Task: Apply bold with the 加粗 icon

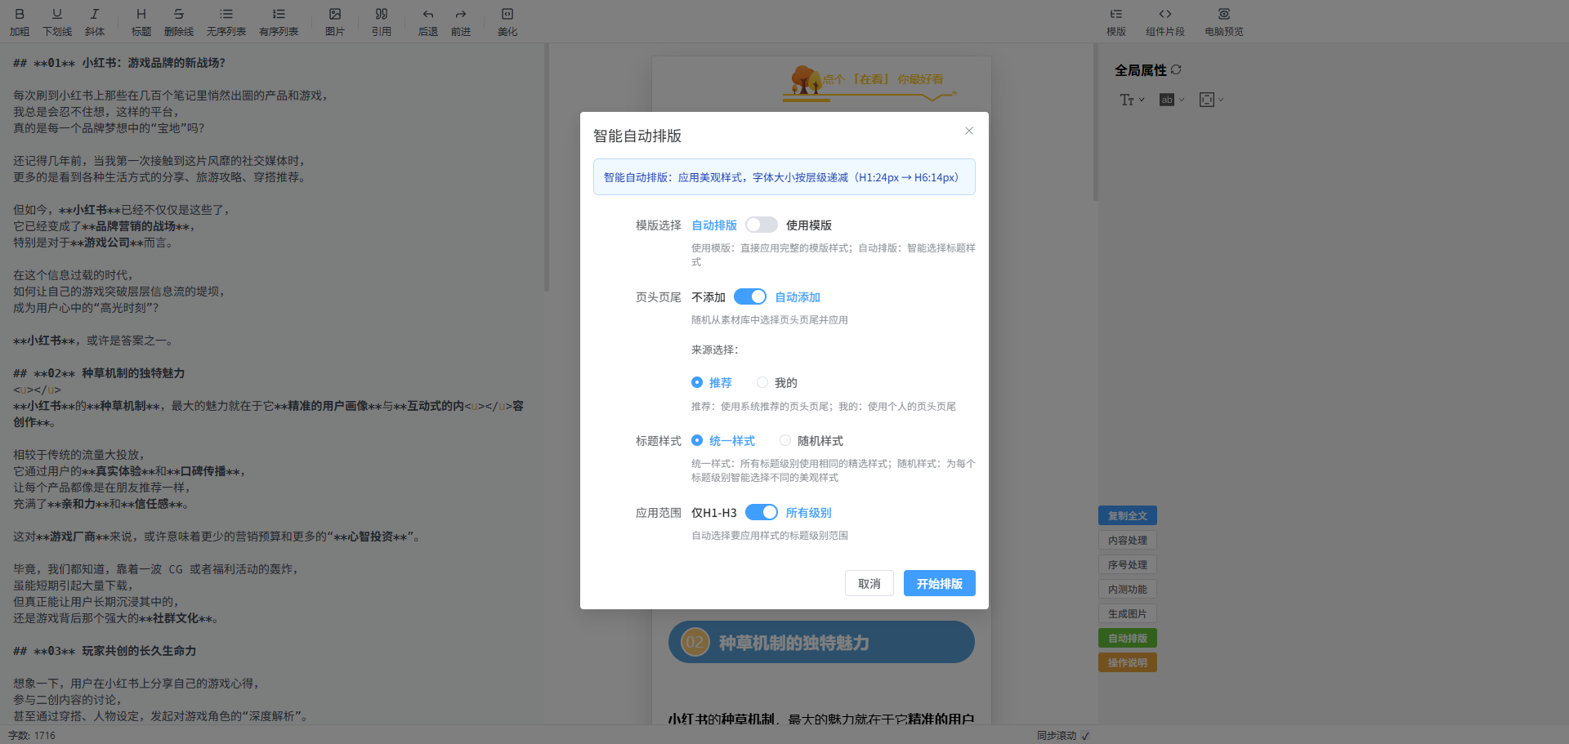Action: [x=20, y=22]
